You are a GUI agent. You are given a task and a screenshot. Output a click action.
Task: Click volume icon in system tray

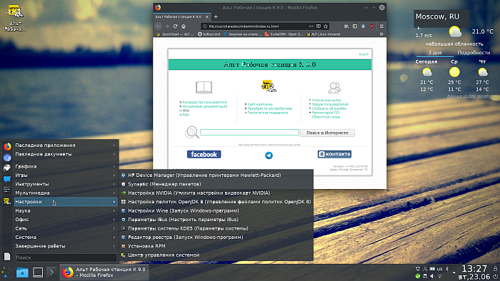point(432,276)
